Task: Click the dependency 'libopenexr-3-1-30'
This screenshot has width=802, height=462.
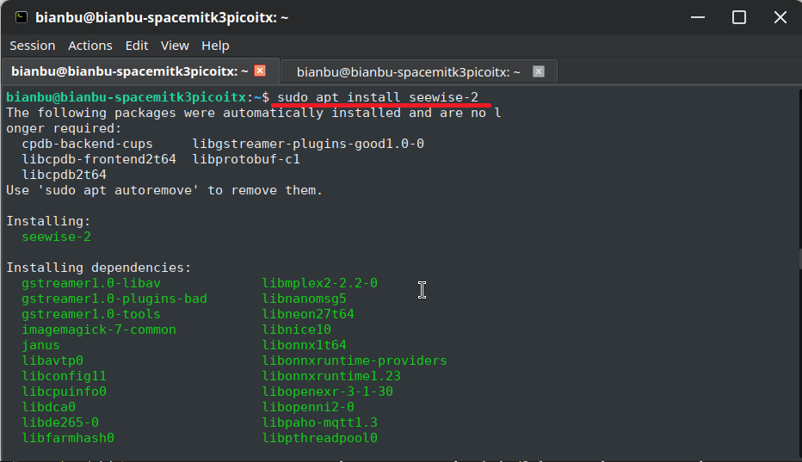Action: pos(327,391)
